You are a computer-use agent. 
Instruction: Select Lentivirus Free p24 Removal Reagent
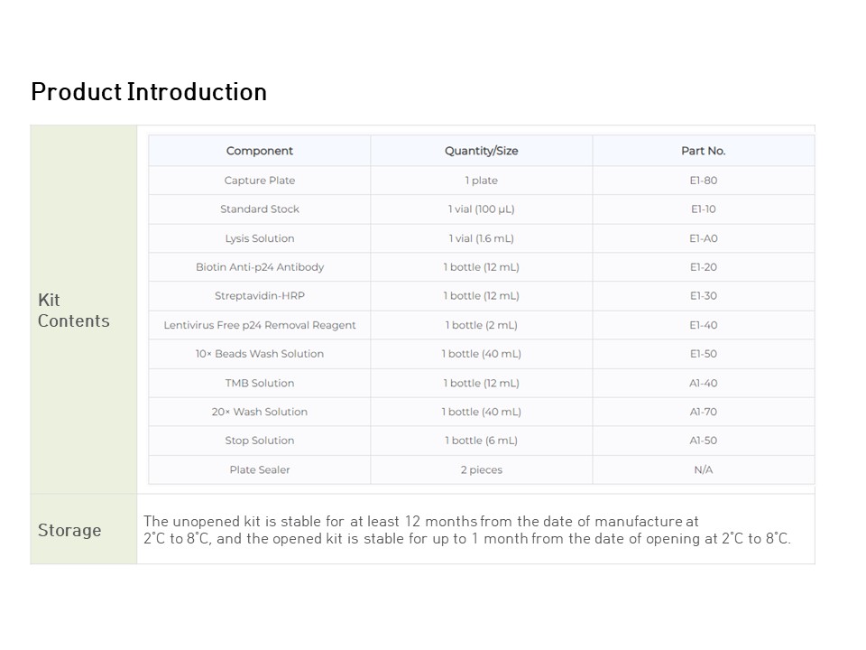(260, 325)
